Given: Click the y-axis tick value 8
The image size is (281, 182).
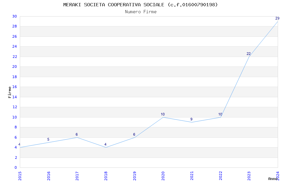Looking at the screenshot, I should coord(16,127).
